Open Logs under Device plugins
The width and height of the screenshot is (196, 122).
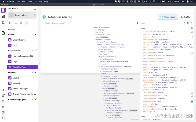point(22,45)
